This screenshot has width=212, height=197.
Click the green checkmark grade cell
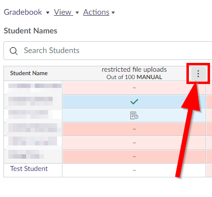134,102
